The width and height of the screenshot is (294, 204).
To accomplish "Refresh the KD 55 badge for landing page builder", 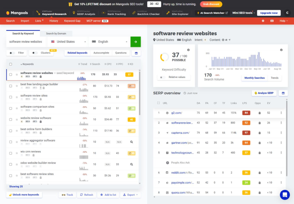I will click(131, 86).
